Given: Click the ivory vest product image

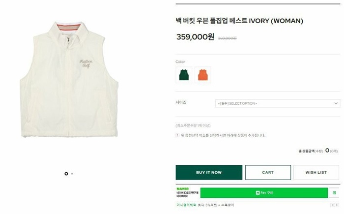Looking at the screenshot, I should tap(69, 79).
